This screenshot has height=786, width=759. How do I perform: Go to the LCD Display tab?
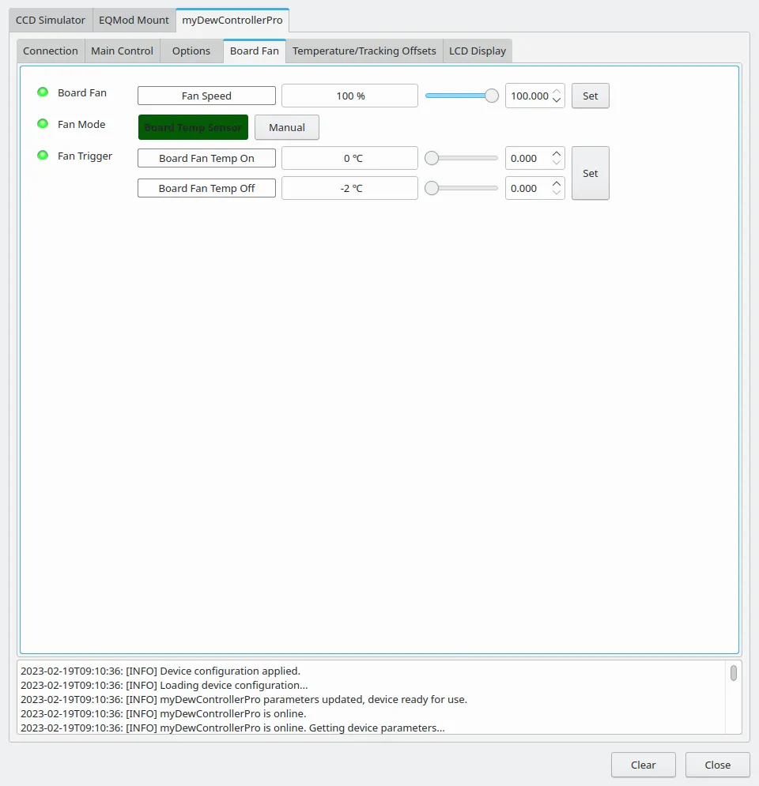pyautogui.click(x=478, y=51)
